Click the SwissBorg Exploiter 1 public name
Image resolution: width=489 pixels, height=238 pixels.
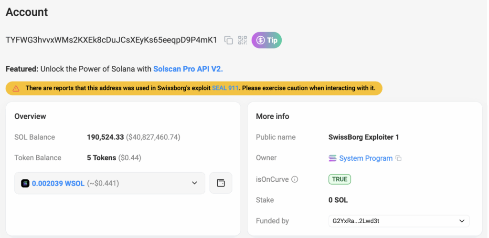(x=363, y=137)
